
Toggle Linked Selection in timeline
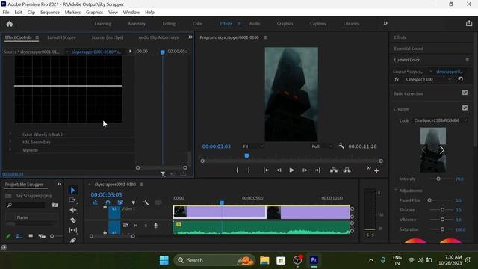120,202
